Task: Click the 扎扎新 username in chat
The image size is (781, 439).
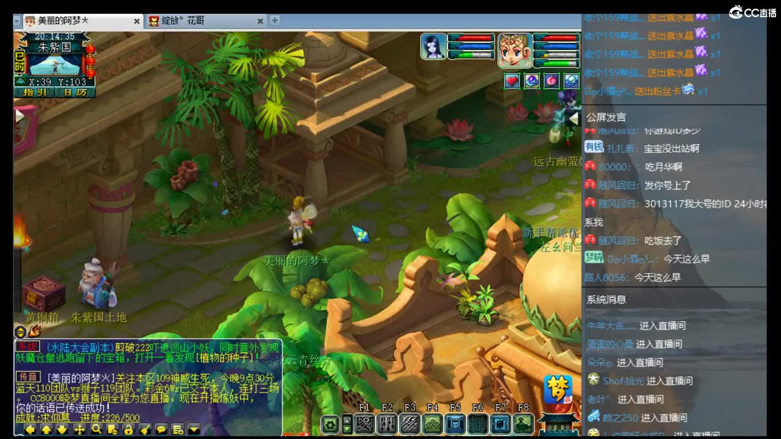Action: tap(621, 148)
